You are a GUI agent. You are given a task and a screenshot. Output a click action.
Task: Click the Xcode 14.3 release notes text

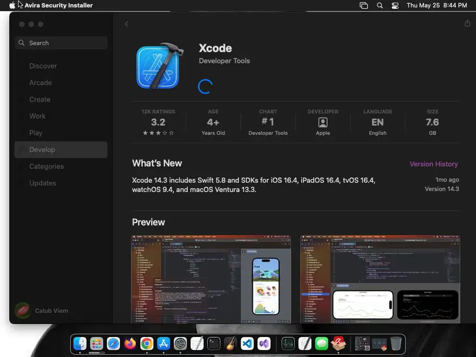coord(253,185)
